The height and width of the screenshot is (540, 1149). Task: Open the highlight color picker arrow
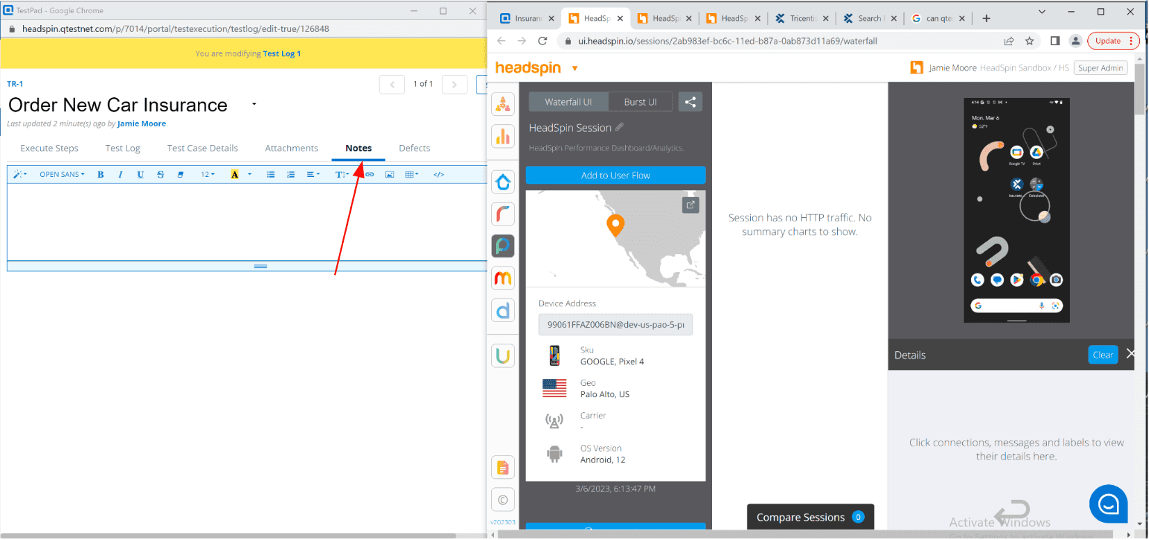[249, 175]
